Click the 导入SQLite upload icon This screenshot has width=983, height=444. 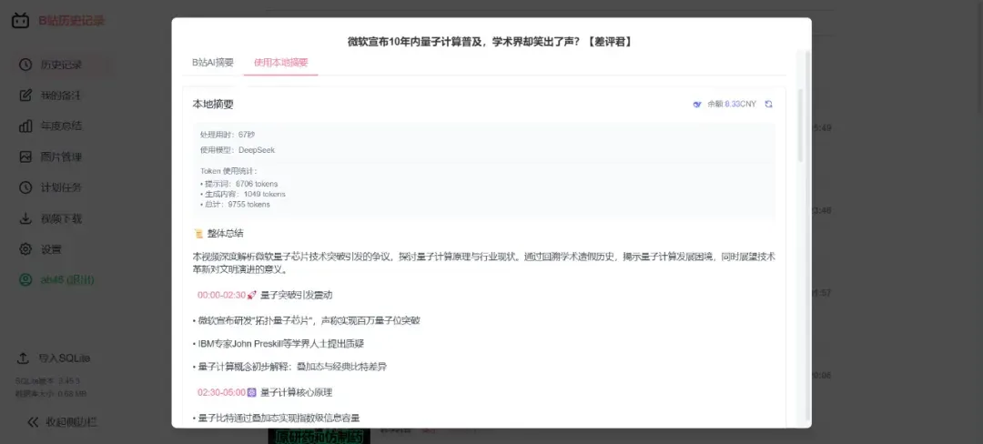(23, 358)
